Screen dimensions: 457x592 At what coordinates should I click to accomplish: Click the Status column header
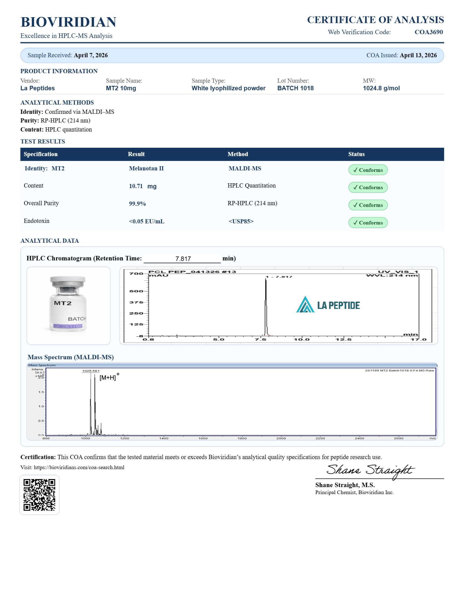356,154
